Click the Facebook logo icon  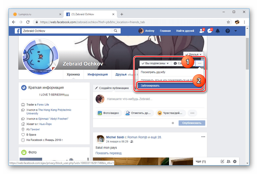[17, 31]
